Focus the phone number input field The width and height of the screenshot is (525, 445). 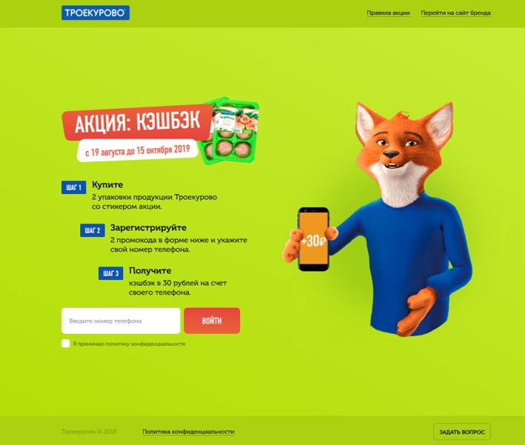(x=121, y=321)
